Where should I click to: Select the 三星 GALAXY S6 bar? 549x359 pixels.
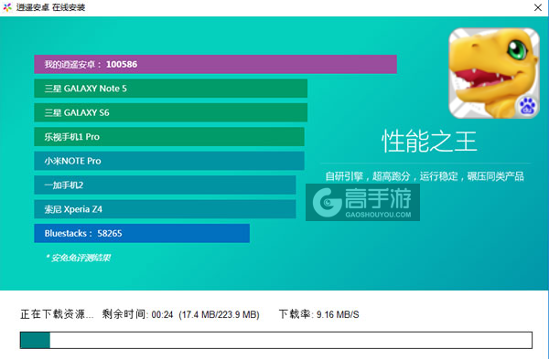(x=170, y=112)
